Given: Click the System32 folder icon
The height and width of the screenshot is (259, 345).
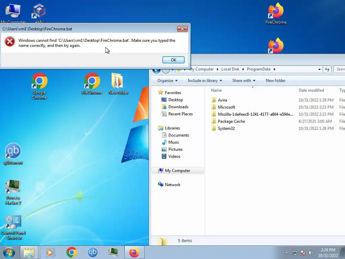Looking at the screenshot, I should [x=214, y=128].
